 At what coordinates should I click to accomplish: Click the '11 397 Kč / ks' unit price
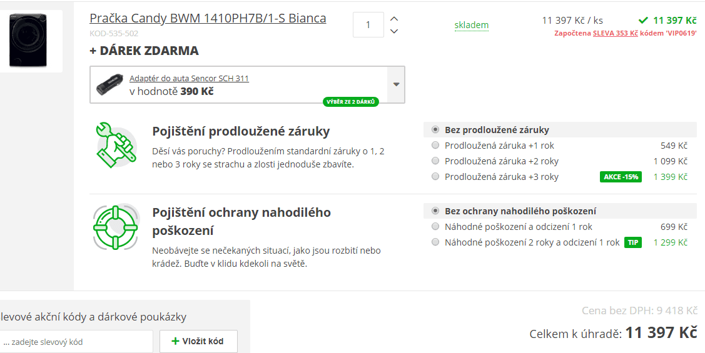(x=572, y=21)
